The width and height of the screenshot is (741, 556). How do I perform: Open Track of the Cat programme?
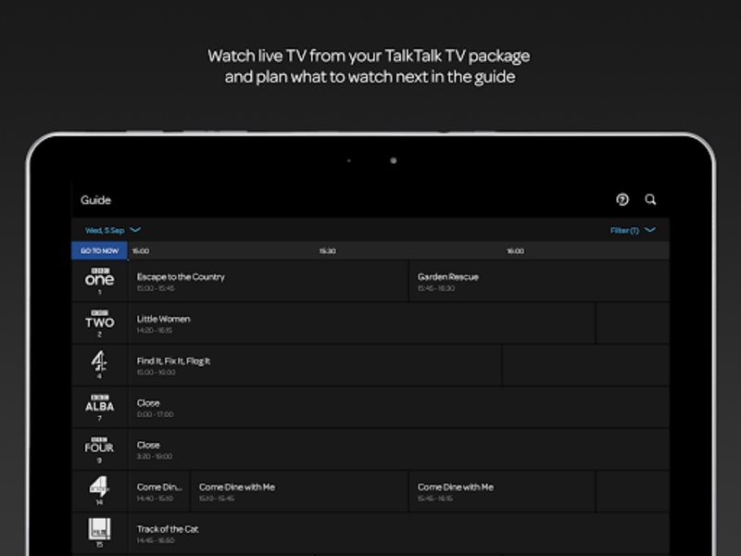[x=399, y=534]
